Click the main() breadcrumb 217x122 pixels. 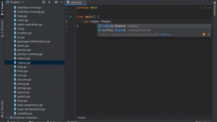pos(82,118)
